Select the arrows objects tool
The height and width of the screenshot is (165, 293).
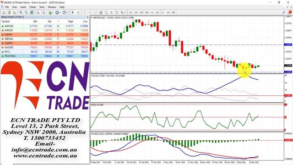[122, 12]
